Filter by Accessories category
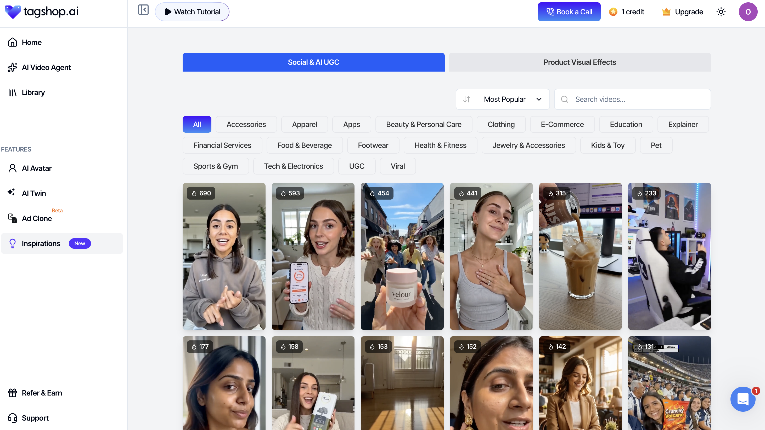This screenshot has height=430, width=765. click(x=246, y=125)
